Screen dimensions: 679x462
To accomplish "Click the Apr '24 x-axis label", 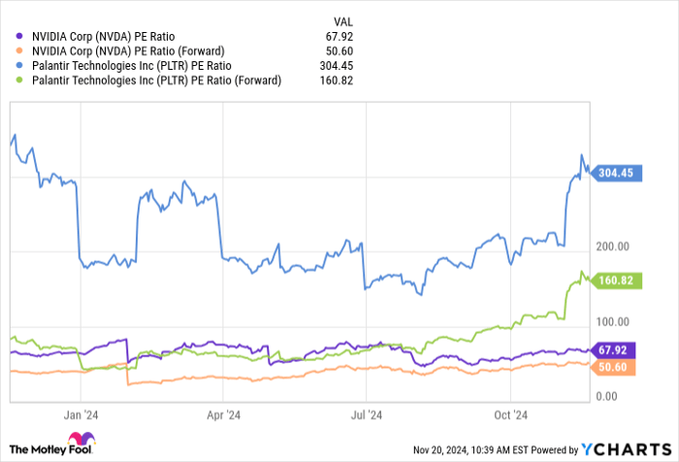I will (x=223, y=413).
